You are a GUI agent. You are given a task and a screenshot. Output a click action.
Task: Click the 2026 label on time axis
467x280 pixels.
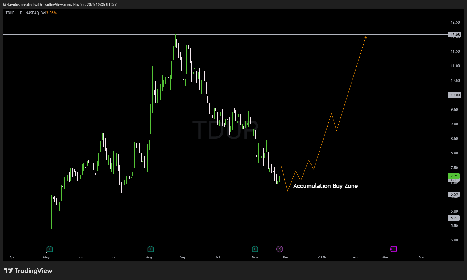click(x=322, y=257)
